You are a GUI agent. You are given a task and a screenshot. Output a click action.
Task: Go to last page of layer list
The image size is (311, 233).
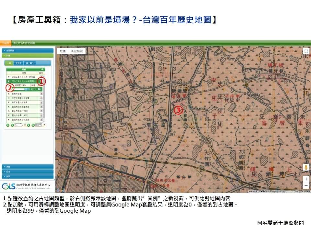[33, 125]
